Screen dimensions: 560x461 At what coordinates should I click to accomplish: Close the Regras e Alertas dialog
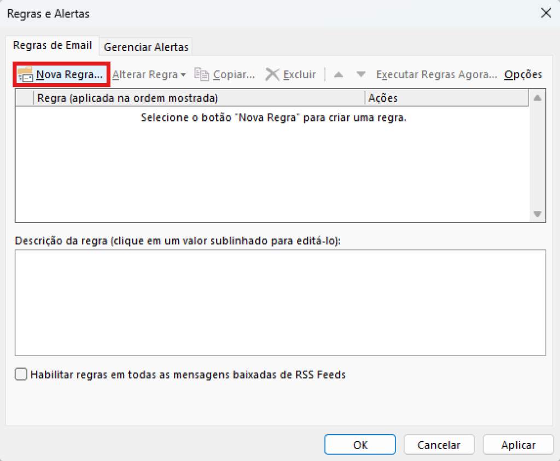click(x=545, y=14)
